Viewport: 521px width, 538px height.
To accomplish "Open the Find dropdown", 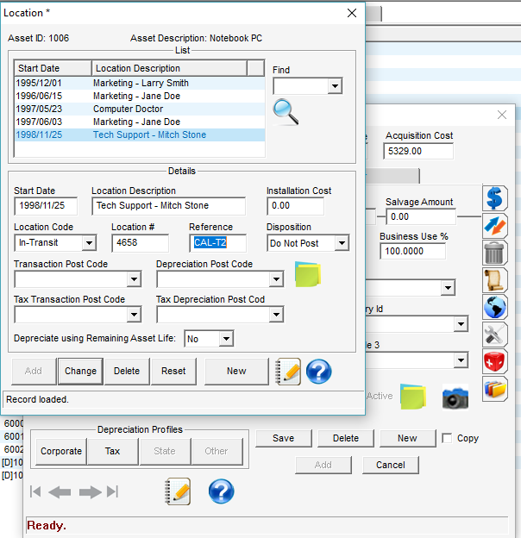I will tap(335, 85).
